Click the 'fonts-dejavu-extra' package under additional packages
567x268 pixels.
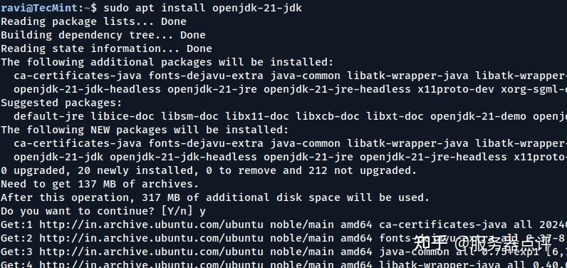pyautogui.click(x=206, y=76)
